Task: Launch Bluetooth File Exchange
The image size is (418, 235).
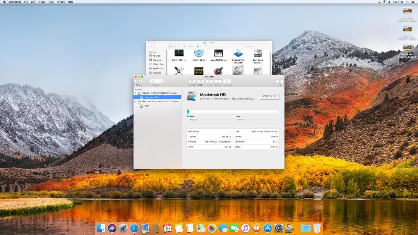Action: (x=237, y=54)
